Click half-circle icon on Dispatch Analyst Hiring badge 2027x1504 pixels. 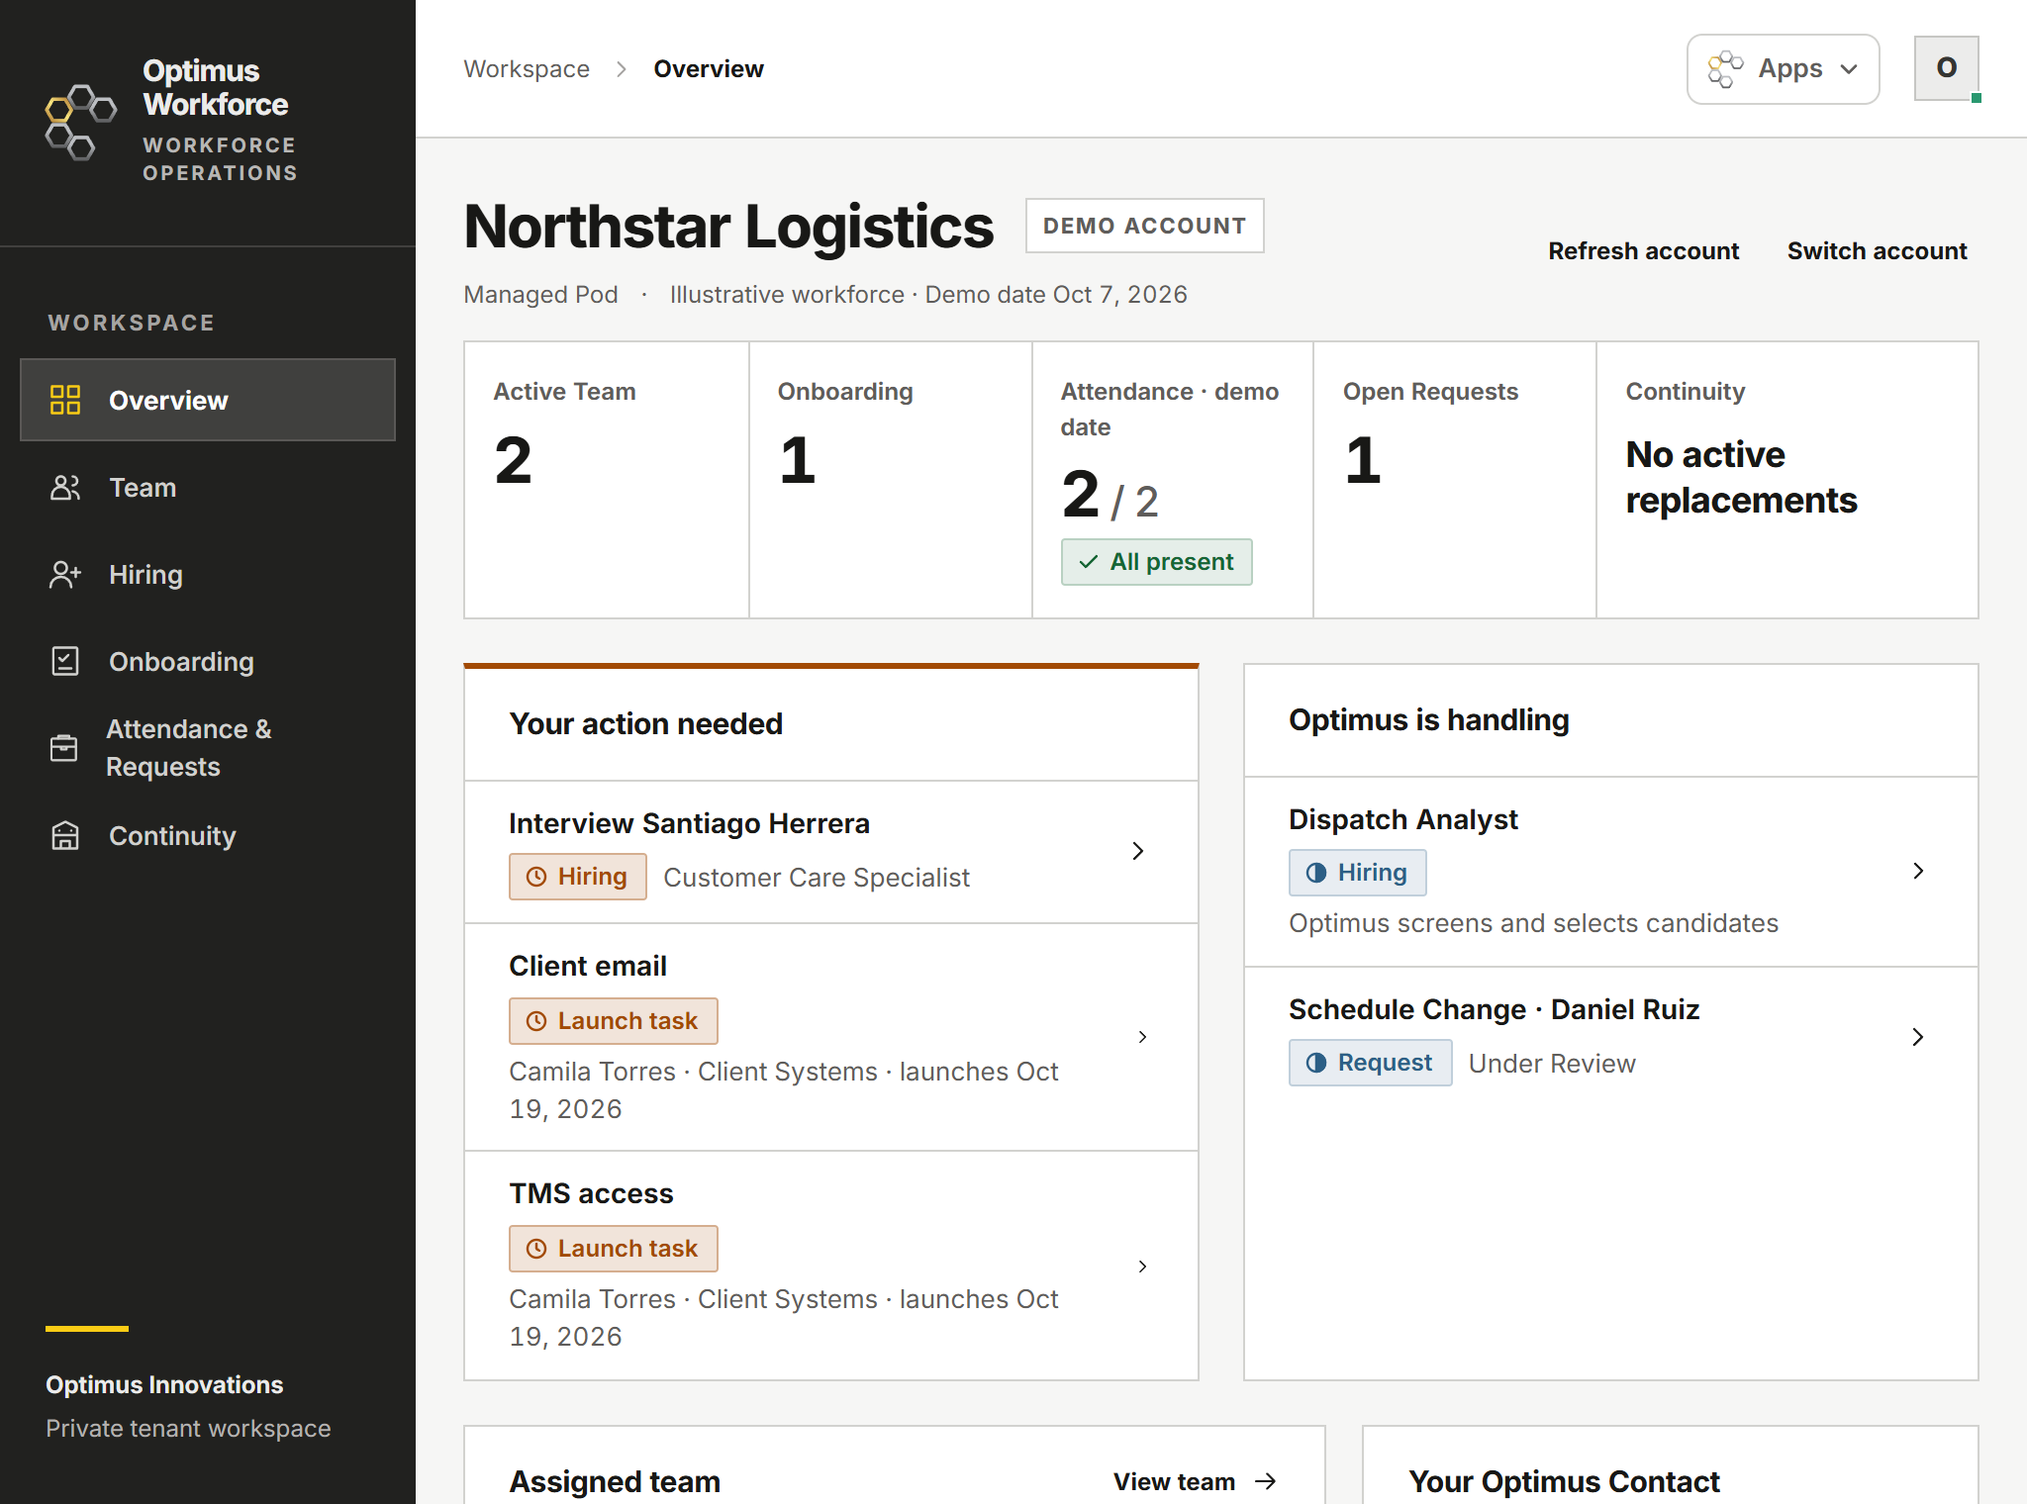coord(1316,873)
